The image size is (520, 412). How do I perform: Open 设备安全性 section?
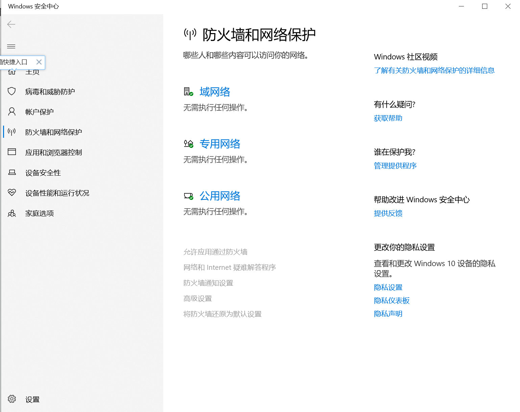point(43,173)
